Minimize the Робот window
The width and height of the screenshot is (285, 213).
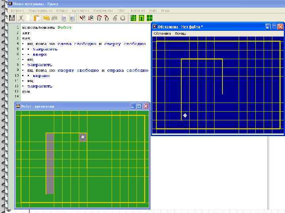(x=133, y=106)
